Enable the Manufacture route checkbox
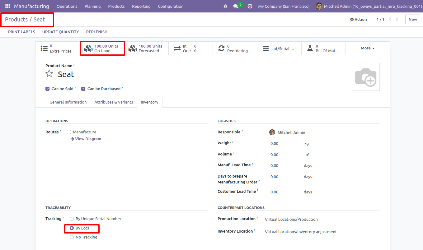423x250 pixels. pos(69,132)
